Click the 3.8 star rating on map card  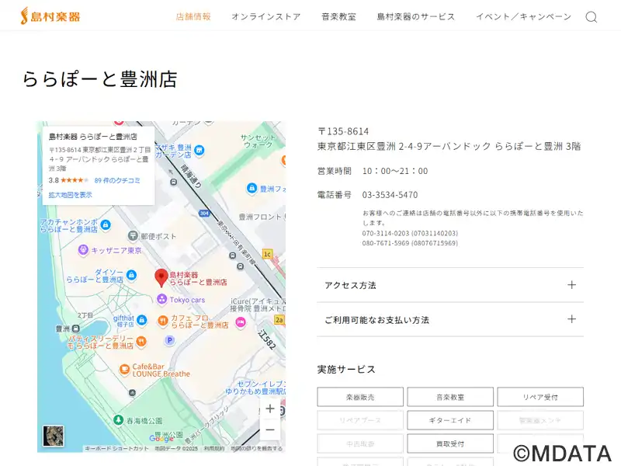click(68, 180)
